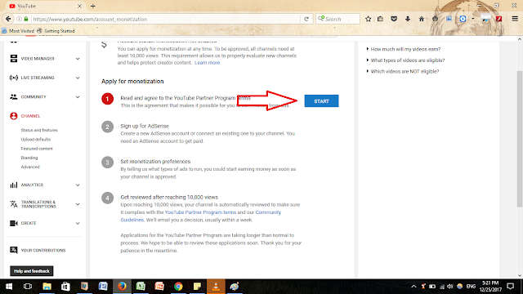The height and width of the screenshot is (294, 523).
Task: Go to the Firefox home icon
Action: [422, 19]
